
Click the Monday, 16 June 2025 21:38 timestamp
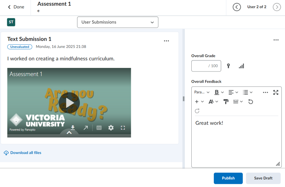61,46
